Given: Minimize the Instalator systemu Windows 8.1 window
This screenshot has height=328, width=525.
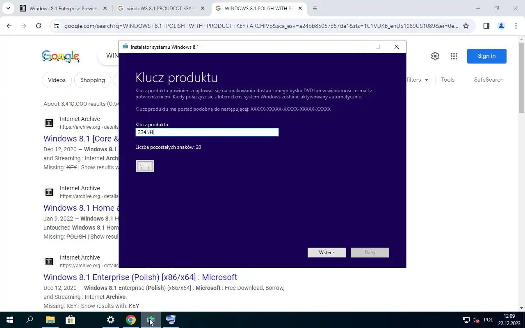Looking at the screenshot, I should 359,47.
